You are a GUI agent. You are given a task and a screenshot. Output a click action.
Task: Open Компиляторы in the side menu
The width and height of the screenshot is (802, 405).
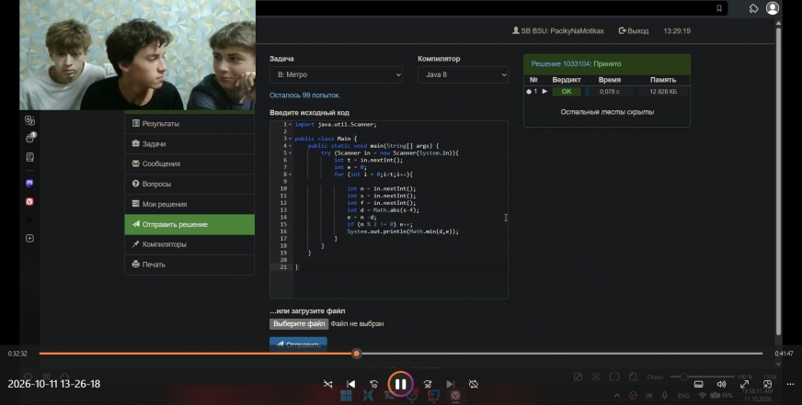[x=189, y=244]
